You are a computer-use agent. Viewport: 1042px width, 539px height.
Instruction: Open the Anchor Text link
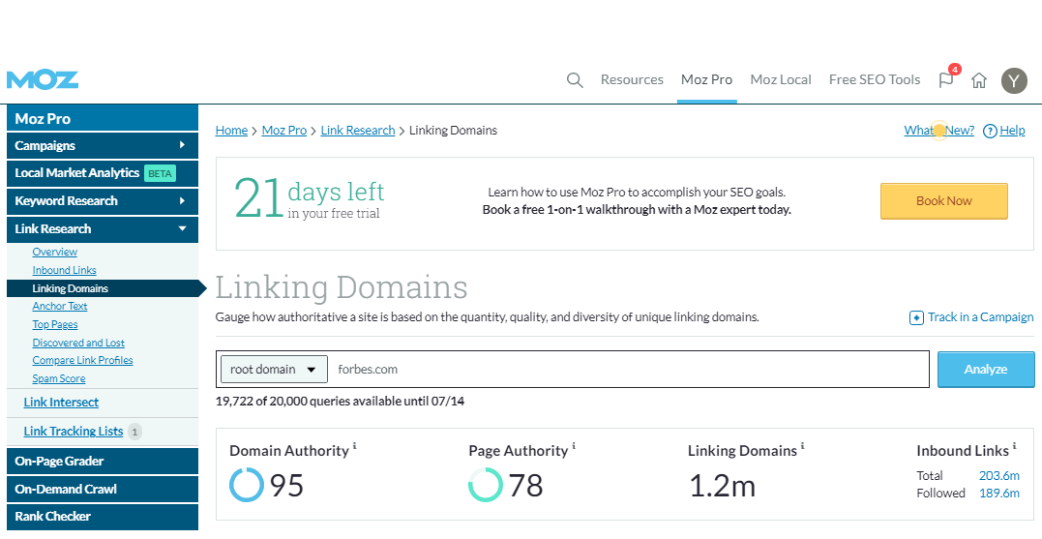(60, 307)
